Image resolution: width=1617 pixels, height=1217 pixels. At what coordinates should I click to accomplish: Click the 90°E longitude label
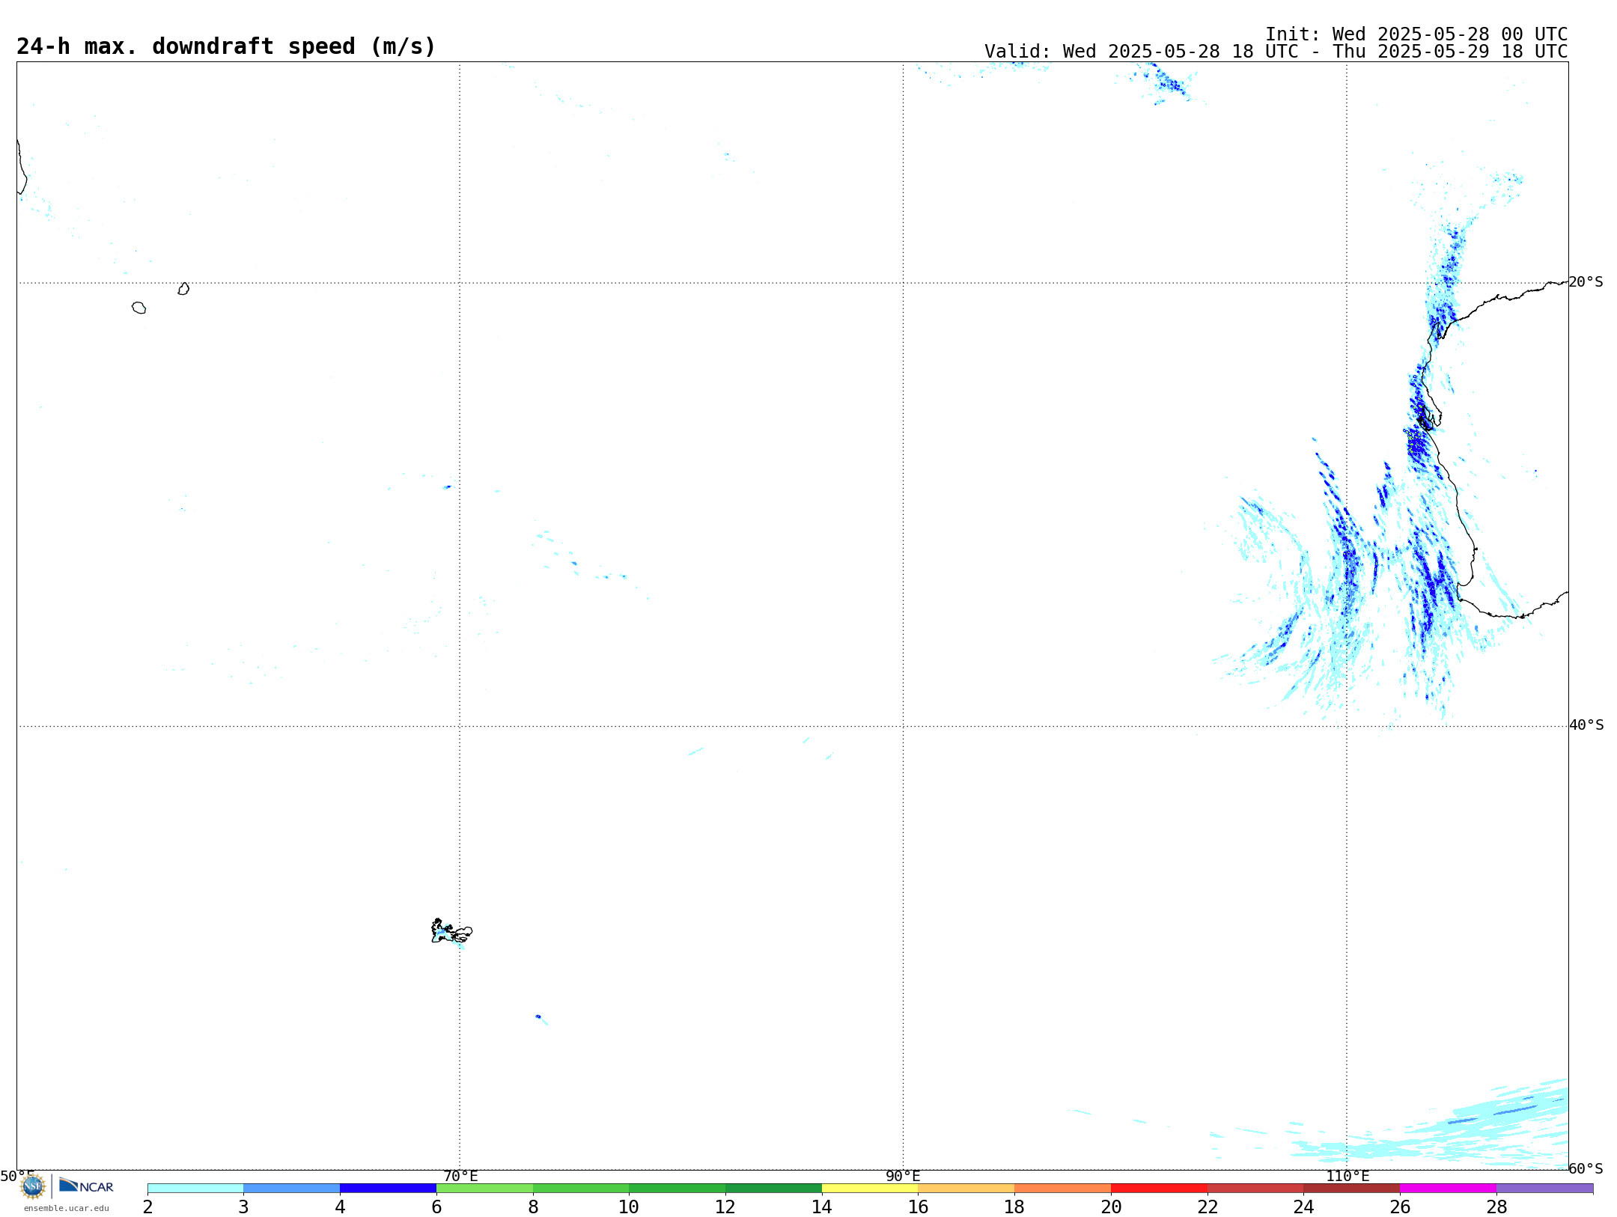coord(903,1177)
